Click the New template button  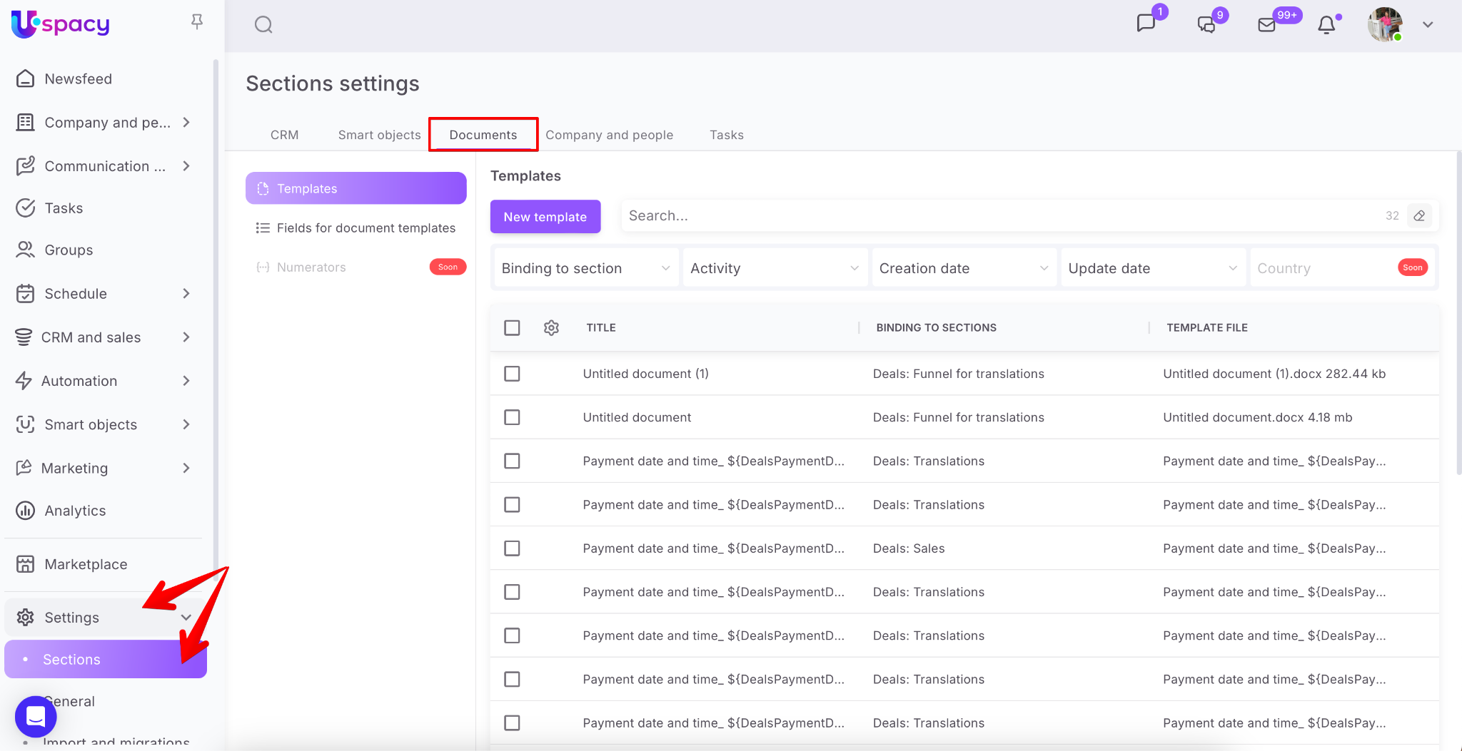[545, 217]
